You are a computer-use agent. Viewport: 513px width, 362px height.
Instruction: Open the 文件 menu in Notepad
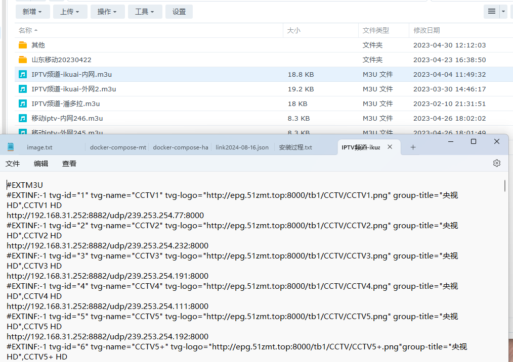tap(13, 164)
